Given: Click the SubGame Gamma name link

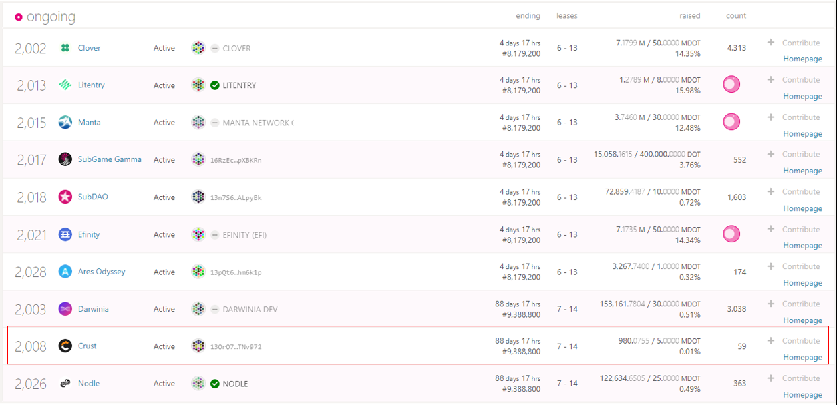Looking at the screenshot, I should (110, 159).
